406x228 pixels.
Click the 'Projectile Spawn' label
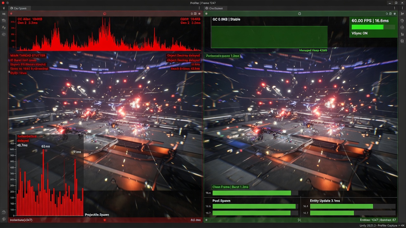tap(97, 215)
